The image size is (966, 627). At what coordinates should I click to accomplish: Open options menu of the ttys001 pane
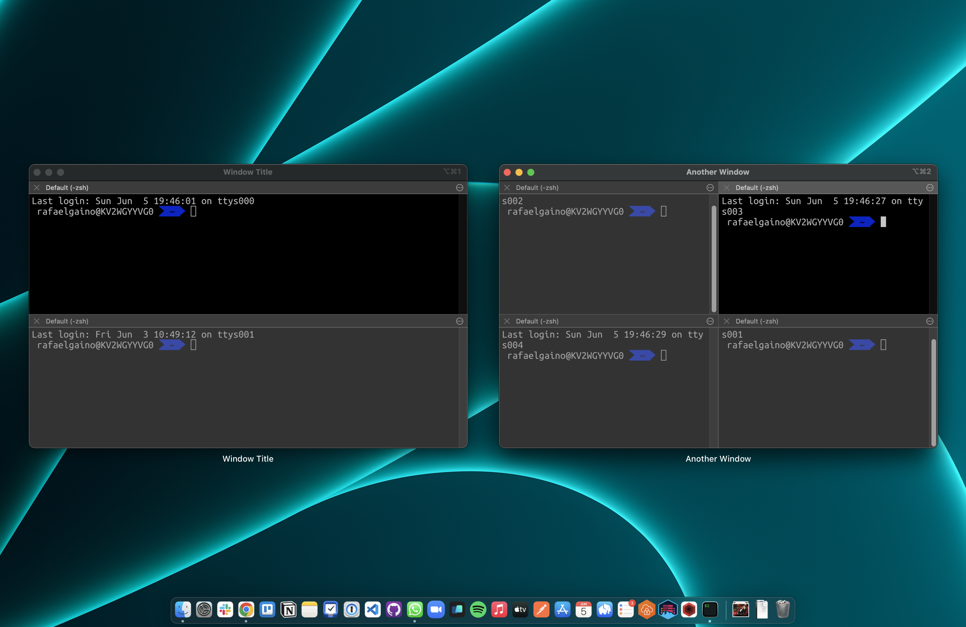click(x=459, y=321)
